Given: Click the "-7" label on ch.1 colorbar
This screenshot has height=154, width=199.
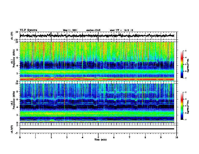Looking at the screenshot, I should 185,78.
